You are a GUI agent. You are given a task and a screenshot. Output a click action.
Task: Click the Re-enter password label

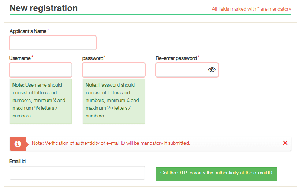coord(176,58)
